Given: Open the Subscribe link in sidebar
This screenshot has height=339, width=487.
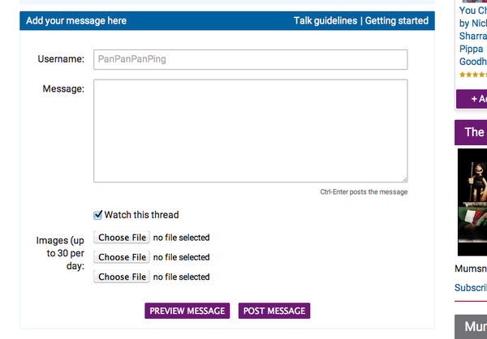Looking at the screenshot, I should (x=471, y=287).
